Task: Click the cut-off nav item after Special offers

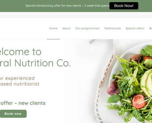Action: (x=150, y=28)
